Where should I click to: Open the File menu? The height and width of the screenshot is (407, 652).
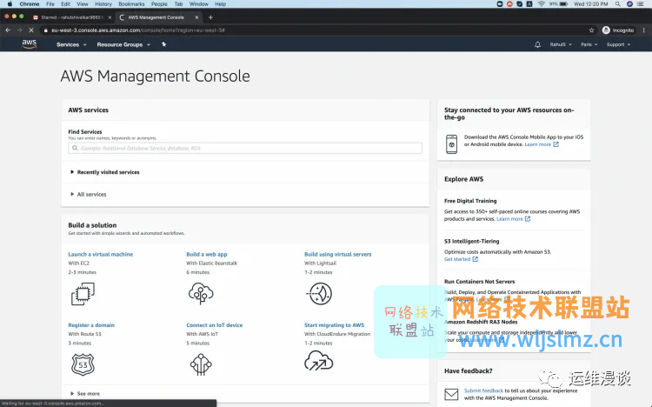(x=50, y=3)
